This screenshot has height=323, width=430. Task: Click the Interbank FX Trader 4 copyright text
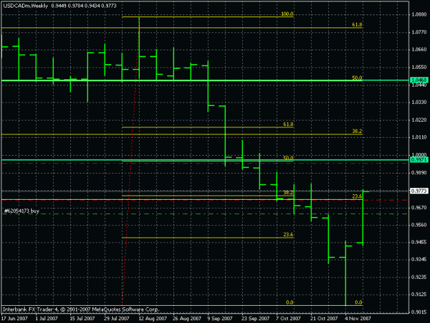(x=81, y=309)
